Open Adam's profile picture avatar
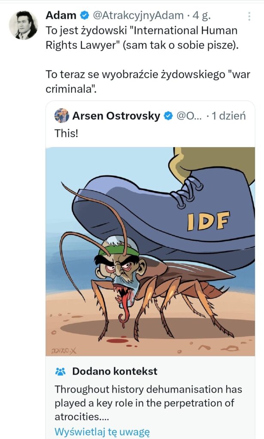The height and width of the screenshot is (439, 264). pos(23,25)
